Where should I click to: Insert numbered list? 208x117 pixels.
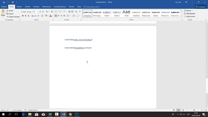[60, 12]
